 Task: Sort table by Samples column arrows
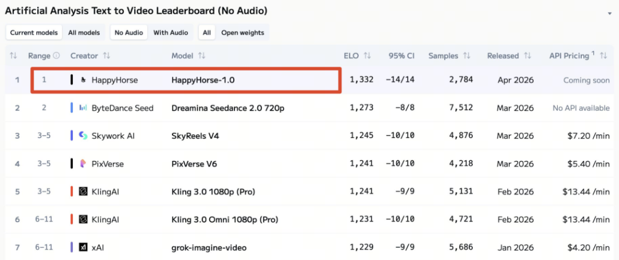(466, 56)
